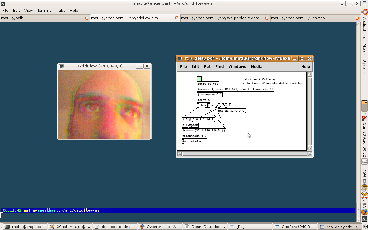The width and height of the screenshot is (368, 230).
Task: Open the Find menu in rgb_delay window
Action: pyautogui.click(x=219, y=66)
